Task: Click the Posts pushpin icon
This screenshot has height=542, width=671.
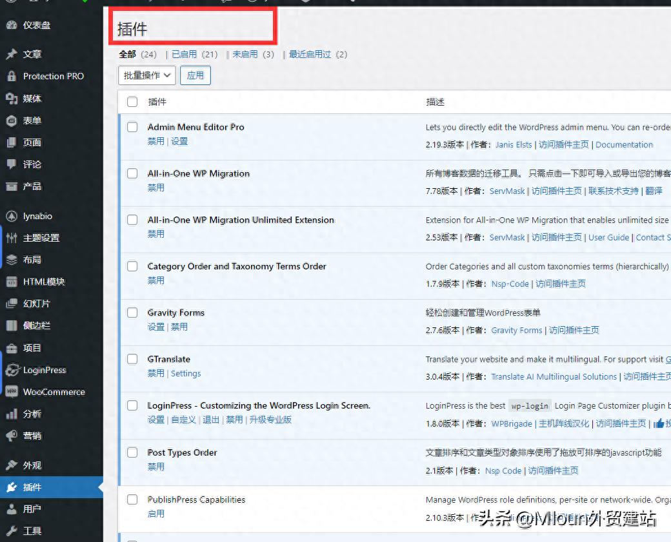Action: pos(11,54)
